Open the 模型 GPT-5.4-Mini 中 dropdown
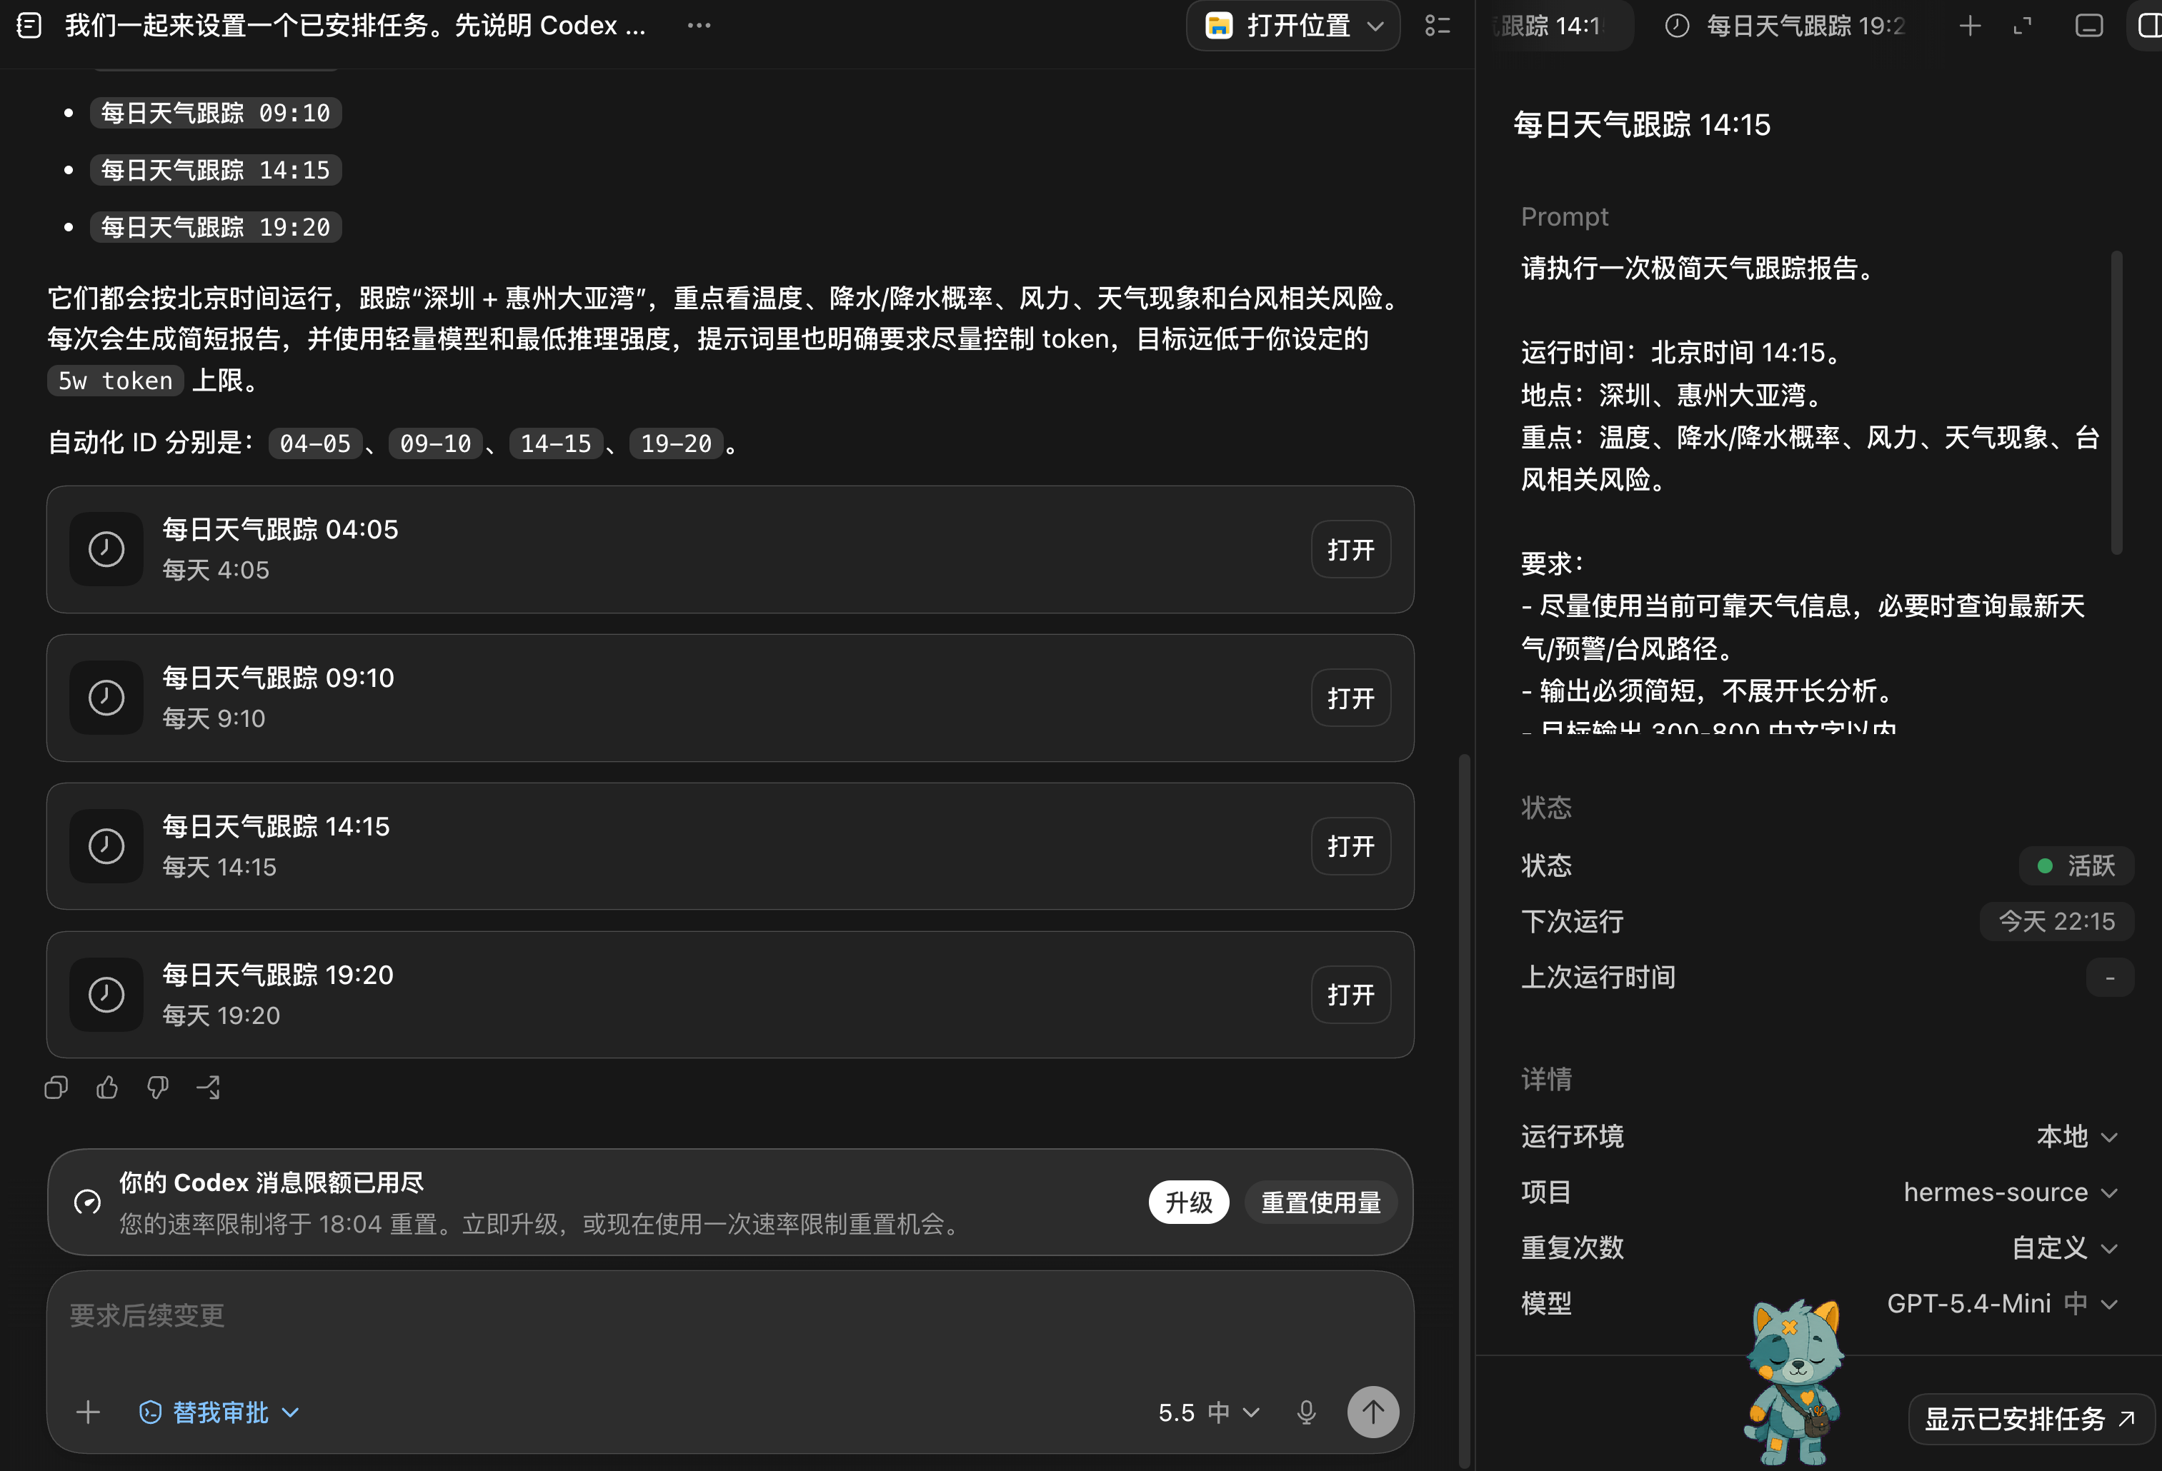The height and width of the screenshot is (1471, 2162). [2003, 1304]
